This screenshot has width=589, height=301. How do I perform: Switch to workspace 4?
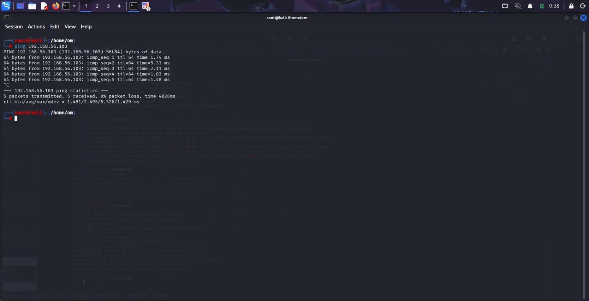[119, 6]
